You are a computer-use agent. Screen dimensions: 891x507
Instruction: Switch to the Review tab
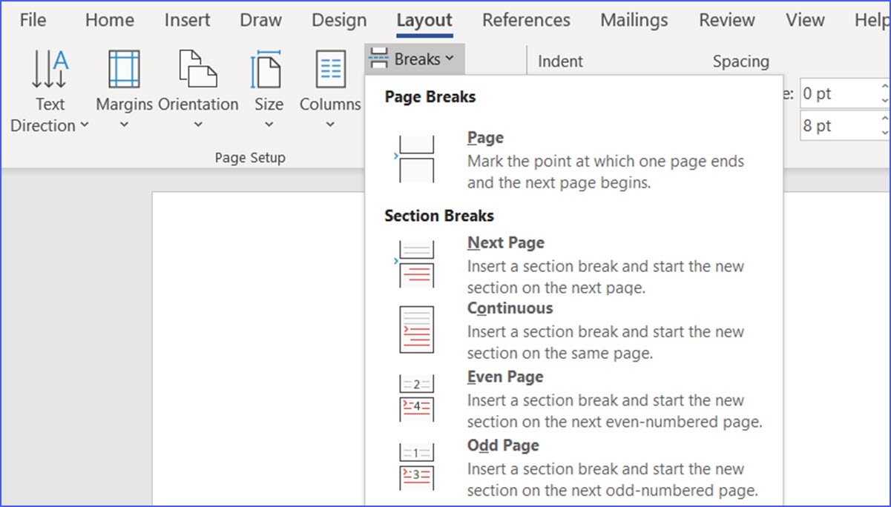pyautogui.click(x=726, y=20)
